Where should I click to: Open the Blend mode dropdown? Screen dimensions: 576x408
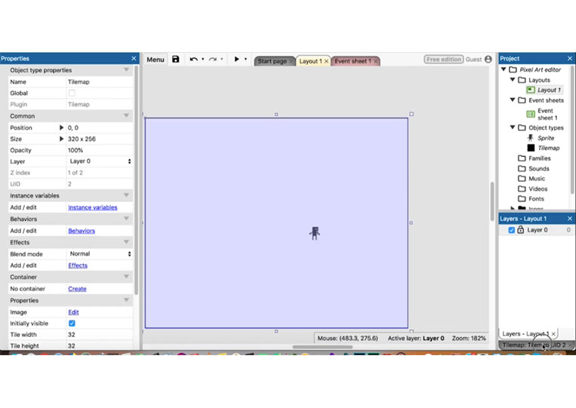(x=100, y=254)
